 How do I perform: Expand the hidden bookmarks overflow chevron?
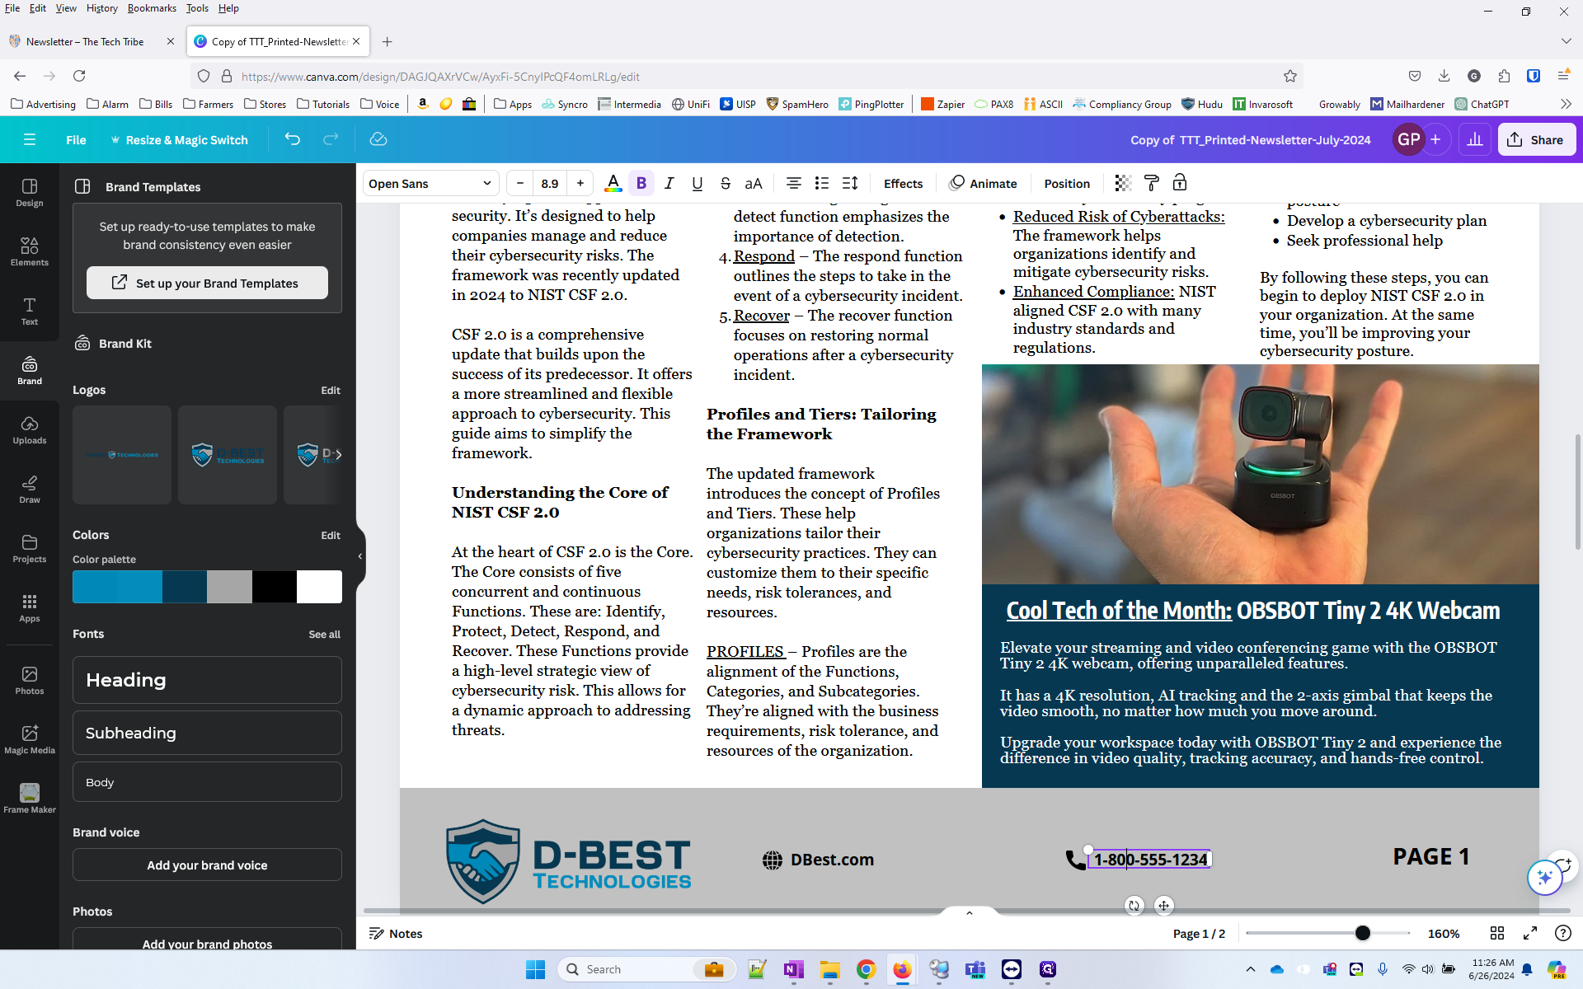click(1566, 104)
